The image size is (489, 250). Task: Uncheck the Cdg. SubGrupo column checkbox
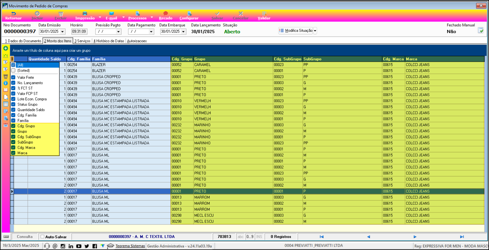point(13,137)
